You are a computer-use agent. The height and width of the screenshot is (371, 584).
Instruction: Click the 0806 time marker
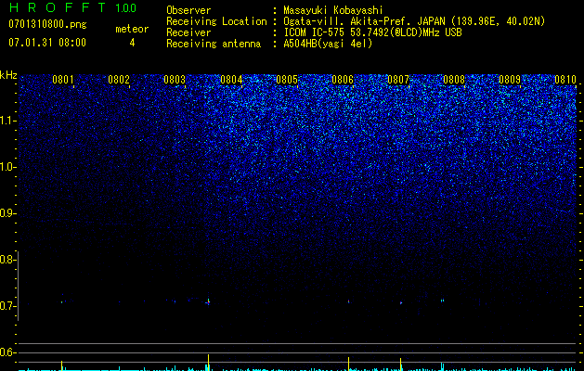343,80
